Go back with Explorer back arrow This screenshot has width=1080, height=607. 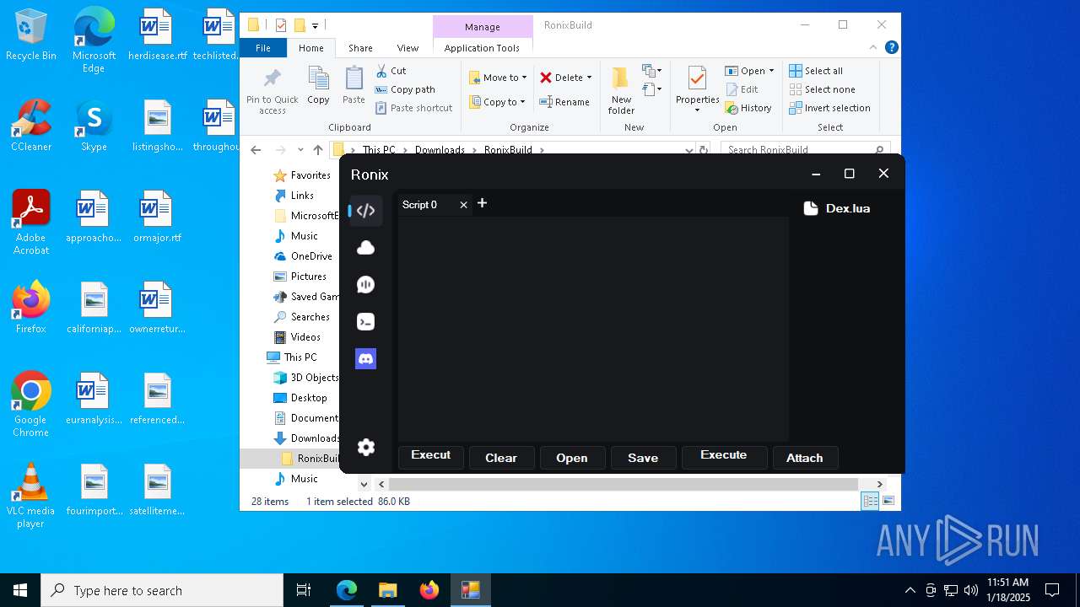[256, 150]
